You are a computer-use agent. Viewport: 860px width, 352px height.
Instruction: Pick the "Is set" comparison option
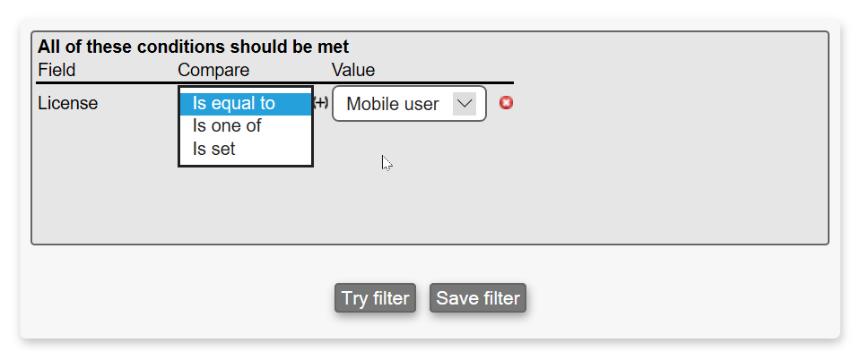[246, 149]
